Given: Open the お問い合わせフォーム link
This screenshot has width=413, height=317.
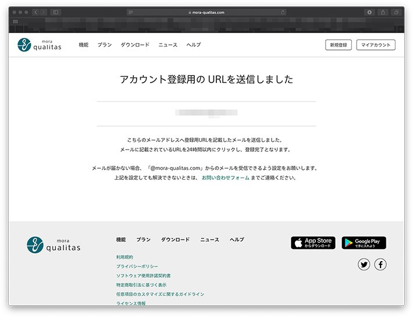Looking at the screenshot, I should pos(226,178).
